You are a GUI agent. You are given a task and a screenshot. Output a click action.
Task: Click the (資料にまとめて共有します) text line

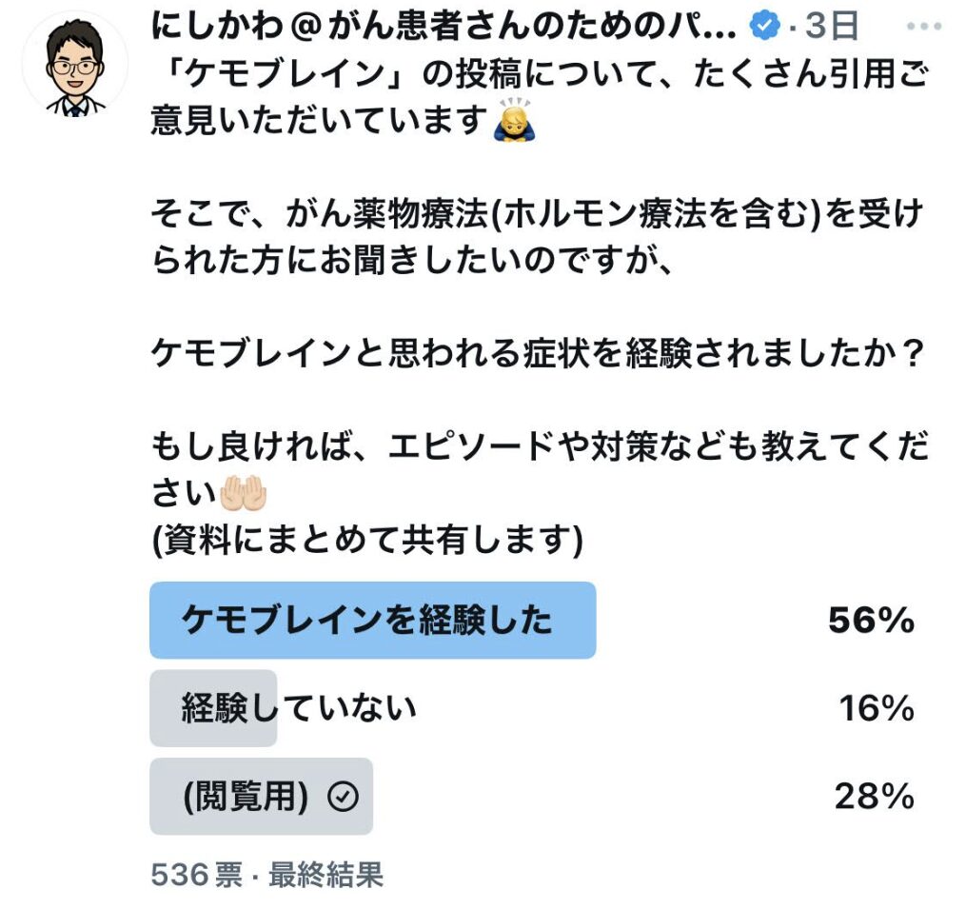[367, 540]
